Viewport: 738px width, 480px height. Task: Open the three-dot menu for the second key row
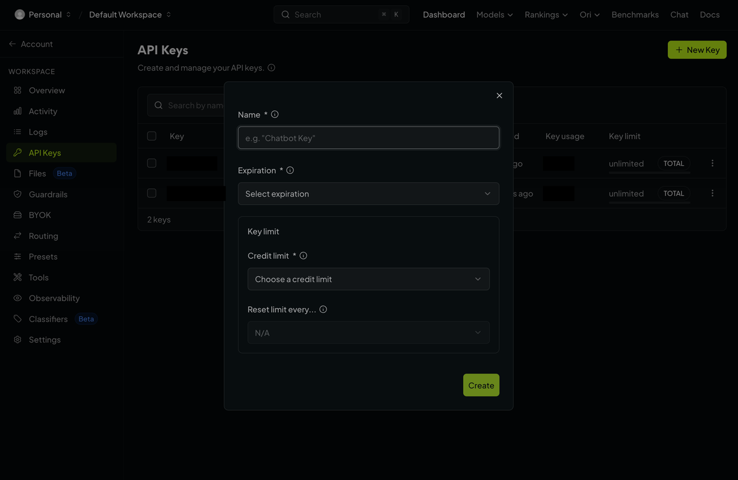(x=712, y=193)
